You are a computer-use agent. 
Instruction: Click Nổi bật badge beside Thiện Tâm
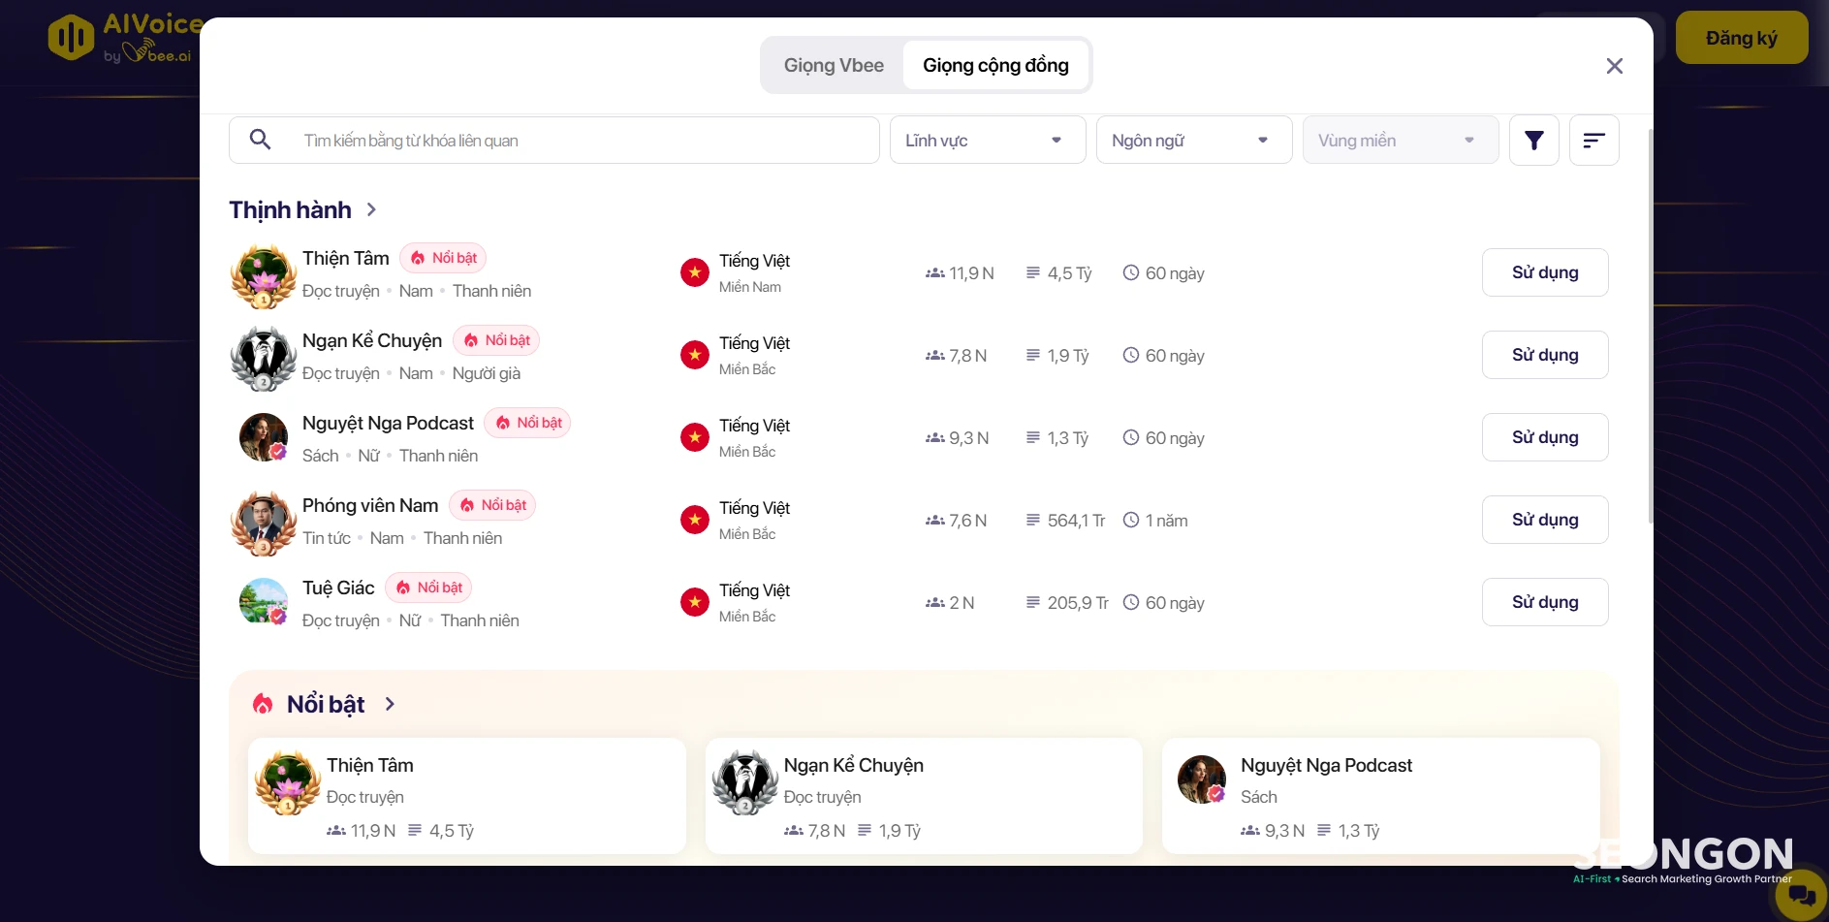(443, 258)
